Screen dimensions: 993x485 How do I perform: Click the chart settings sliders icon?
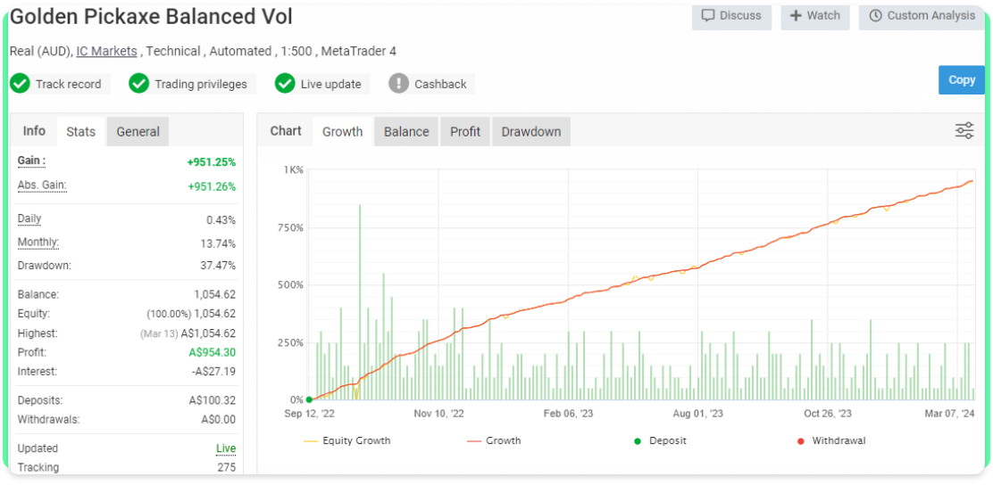pyautogui.click(x=964, y=131)
